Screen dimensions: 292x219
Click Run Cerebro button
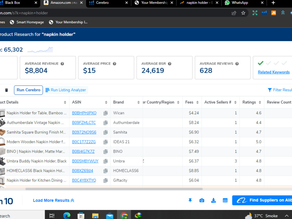click(29, 90)
